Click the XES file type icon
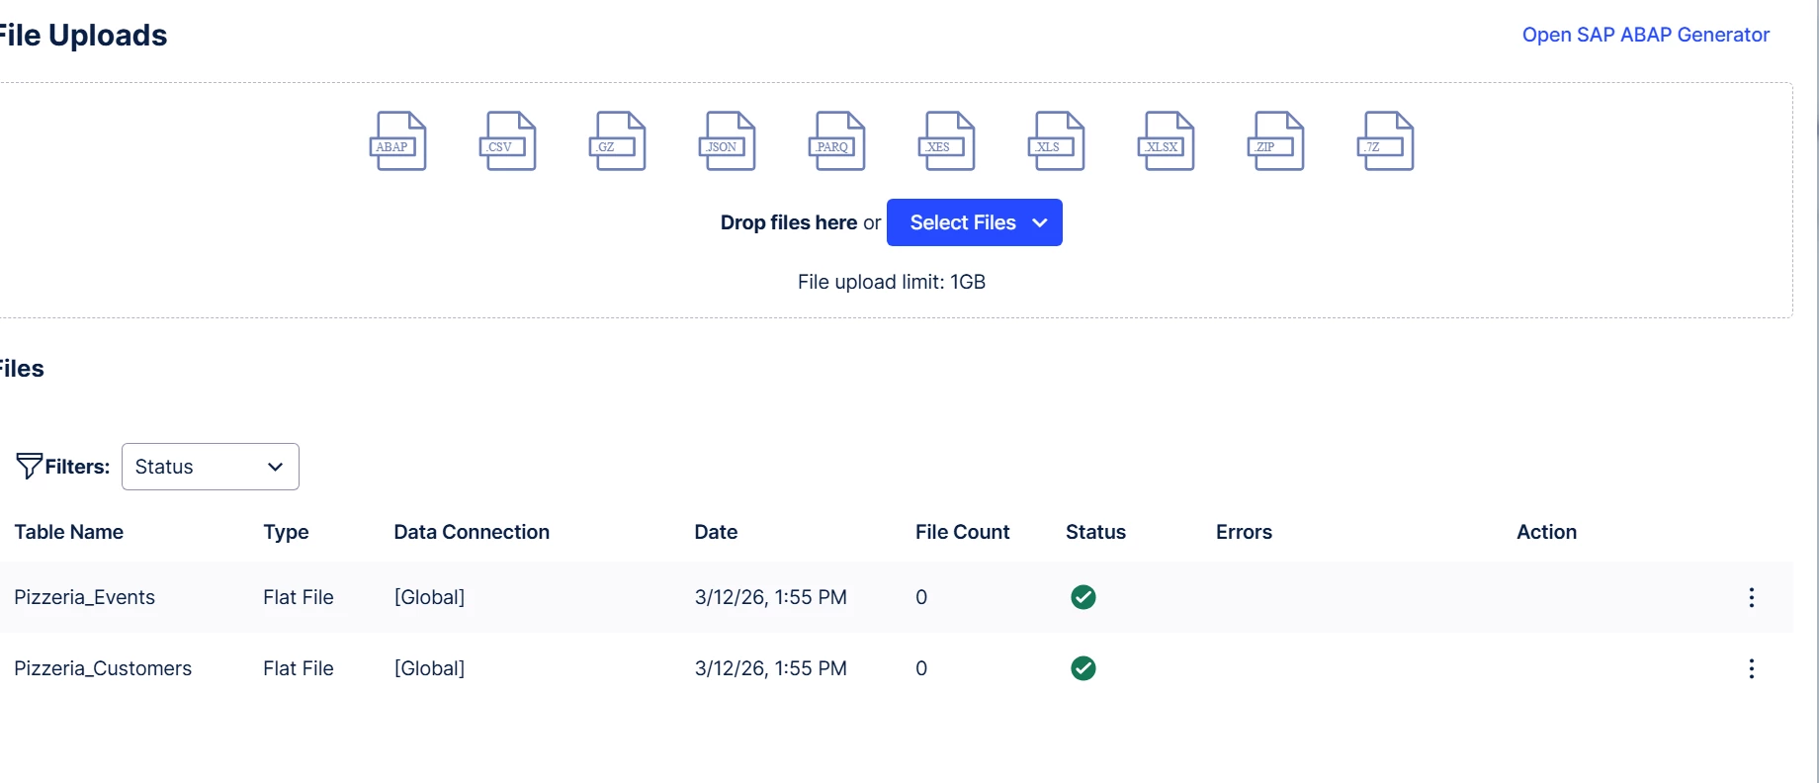The height and width of the screenshot is (783, 1819). (946, 141)
